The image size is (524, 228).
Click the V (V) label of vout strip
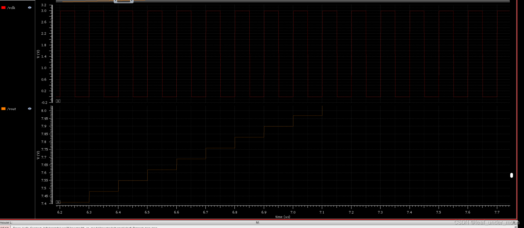click(x=38, y=155)
